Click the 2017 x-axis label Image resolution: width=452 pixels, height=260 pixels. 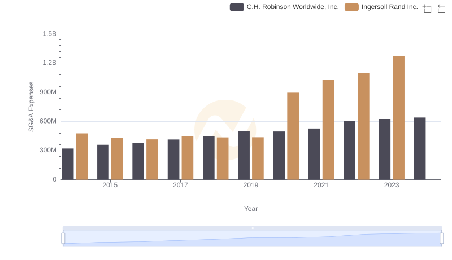coord(180,185)
